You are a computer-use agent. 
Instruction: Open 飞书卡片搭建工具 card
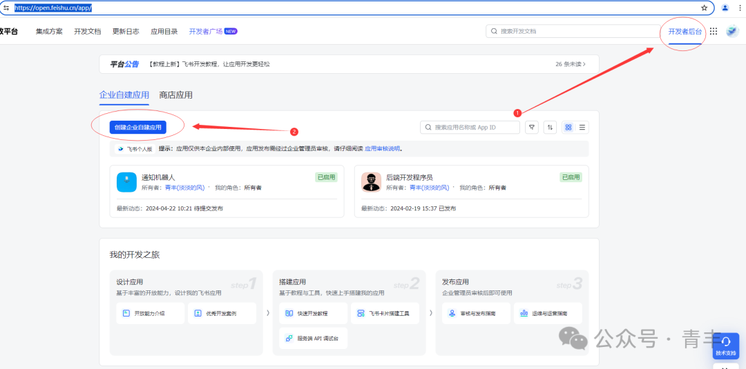click(385, 313)
